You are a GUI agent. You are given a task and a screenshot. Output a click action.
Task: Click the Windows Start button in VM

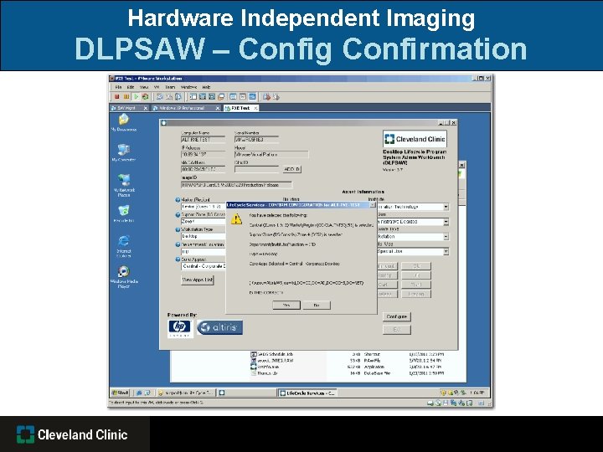(120, 393)
